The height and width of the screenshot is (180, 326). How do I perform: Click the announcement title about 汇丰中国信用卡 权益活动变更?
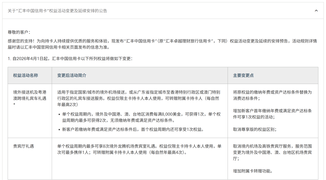pyautogui.click(x=57, y=11)
